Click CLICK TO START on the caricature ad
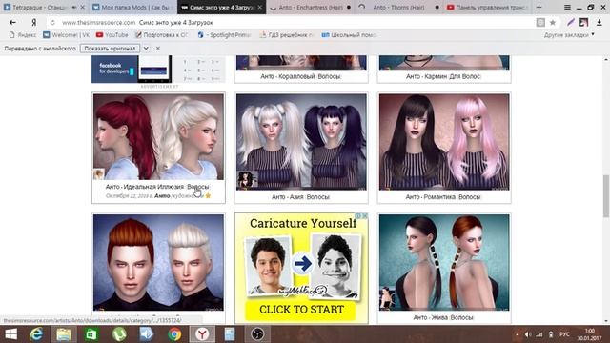The width and height of the screenshot is (610, 343). click(301, 310)
